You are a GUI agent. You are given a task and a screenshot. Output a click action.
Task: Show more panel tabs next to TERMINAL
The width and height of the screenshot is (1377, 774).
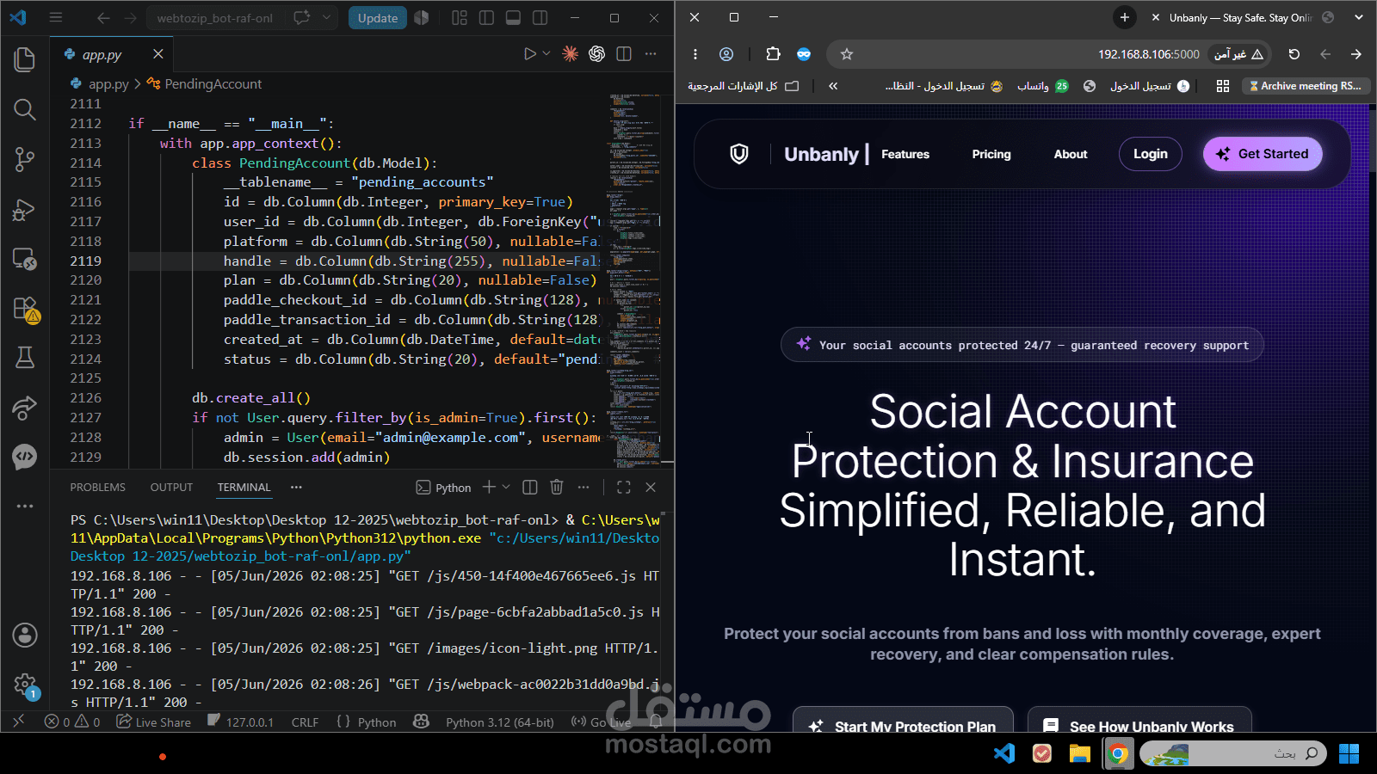(296, 488)
